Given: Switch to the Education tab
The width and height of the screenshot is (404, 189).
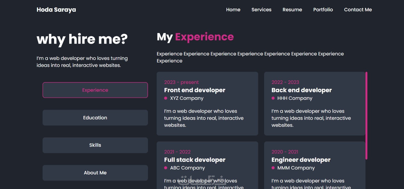Looking at the screenshot, I should [x=95, y=118].
